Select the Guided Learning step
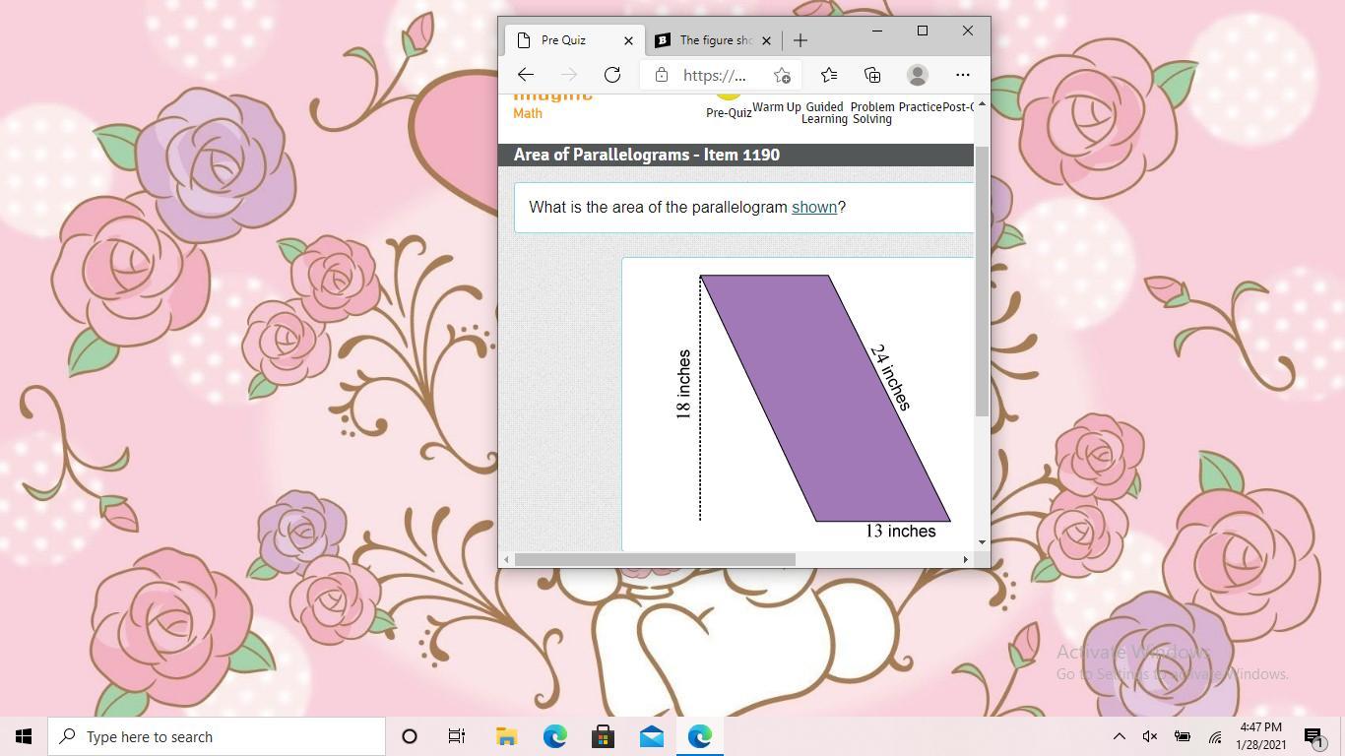Viewport: 1345px width, 756px height. click(825, 113)
